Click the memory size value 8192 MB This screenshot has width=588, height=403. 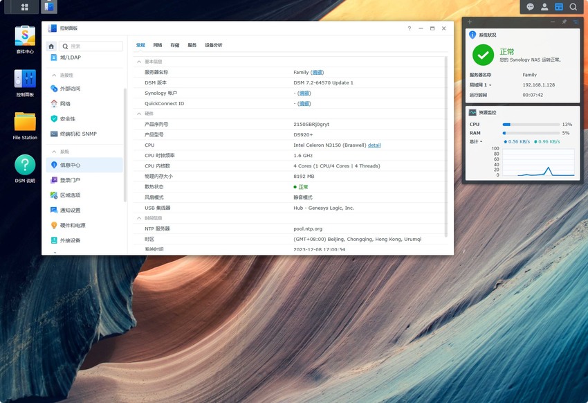[x=304, y=177]
